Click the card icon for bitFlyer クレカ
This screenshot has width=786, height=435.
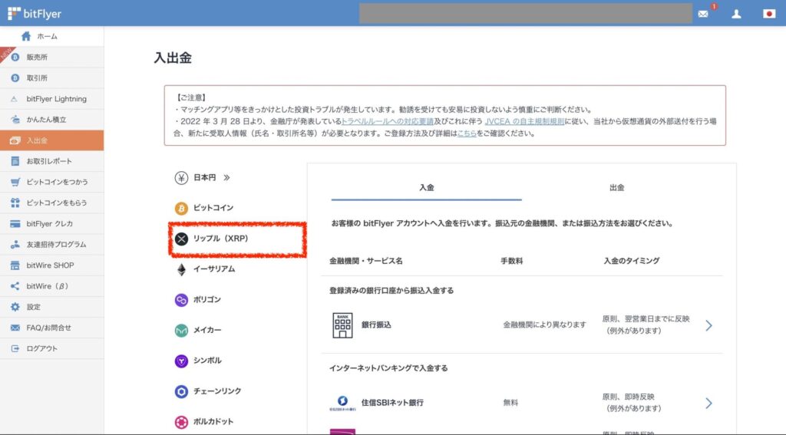(x=15, y=223)
